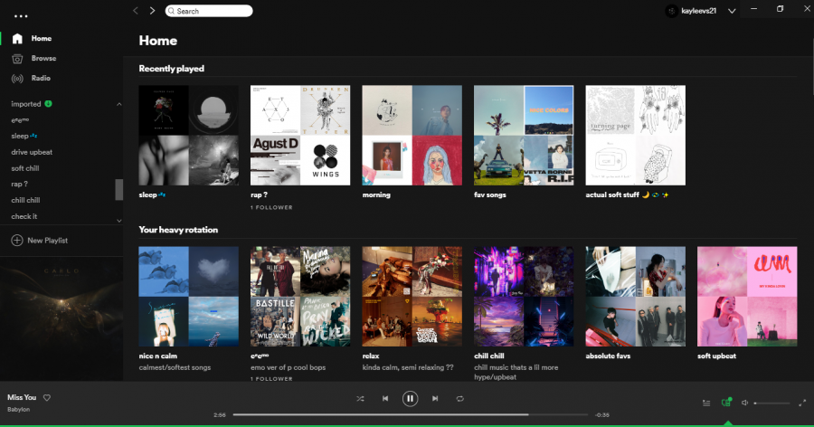Viewport: 814px width, 427px height.
Task: Open the three-dot app menu
Action: [x=21, y=16]
